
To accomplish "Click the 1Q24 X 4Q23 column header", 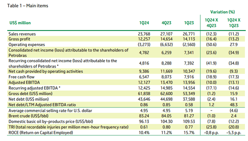I will click(211, 23).
